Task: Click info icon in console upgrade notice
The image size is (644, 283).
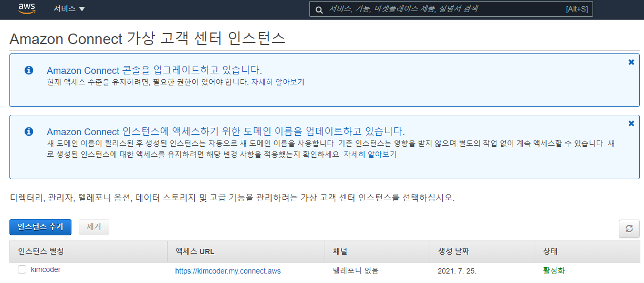Action: tap(29, 70)
